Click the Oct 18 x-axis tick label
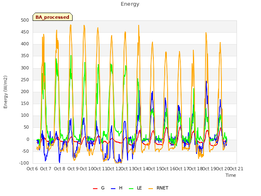 [x=196, y=169]
